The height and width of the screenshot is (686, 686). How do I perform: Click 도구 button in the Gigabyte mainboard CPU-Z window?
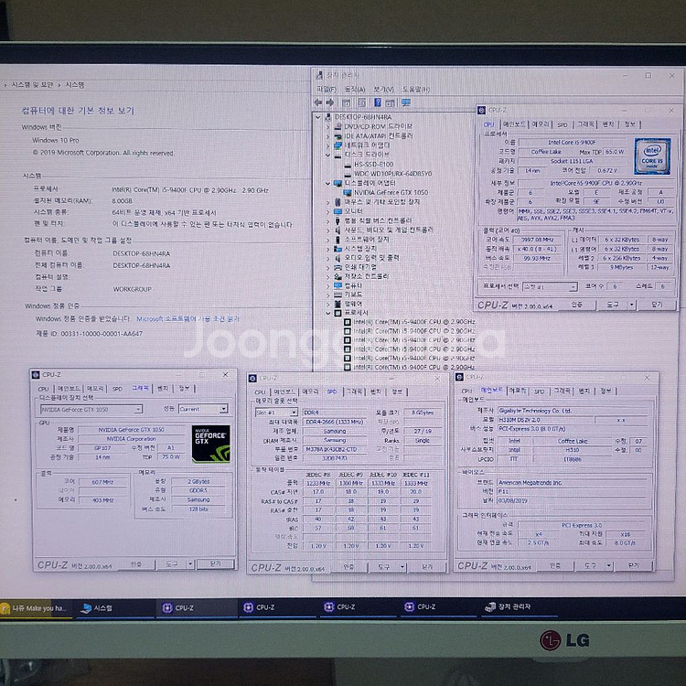591,565
